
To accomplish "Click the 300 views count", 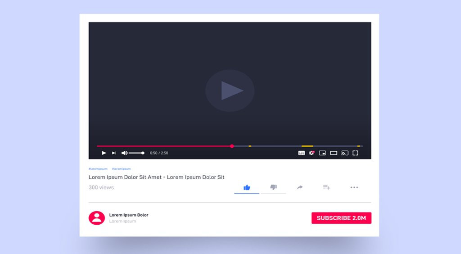I will 101,187.
